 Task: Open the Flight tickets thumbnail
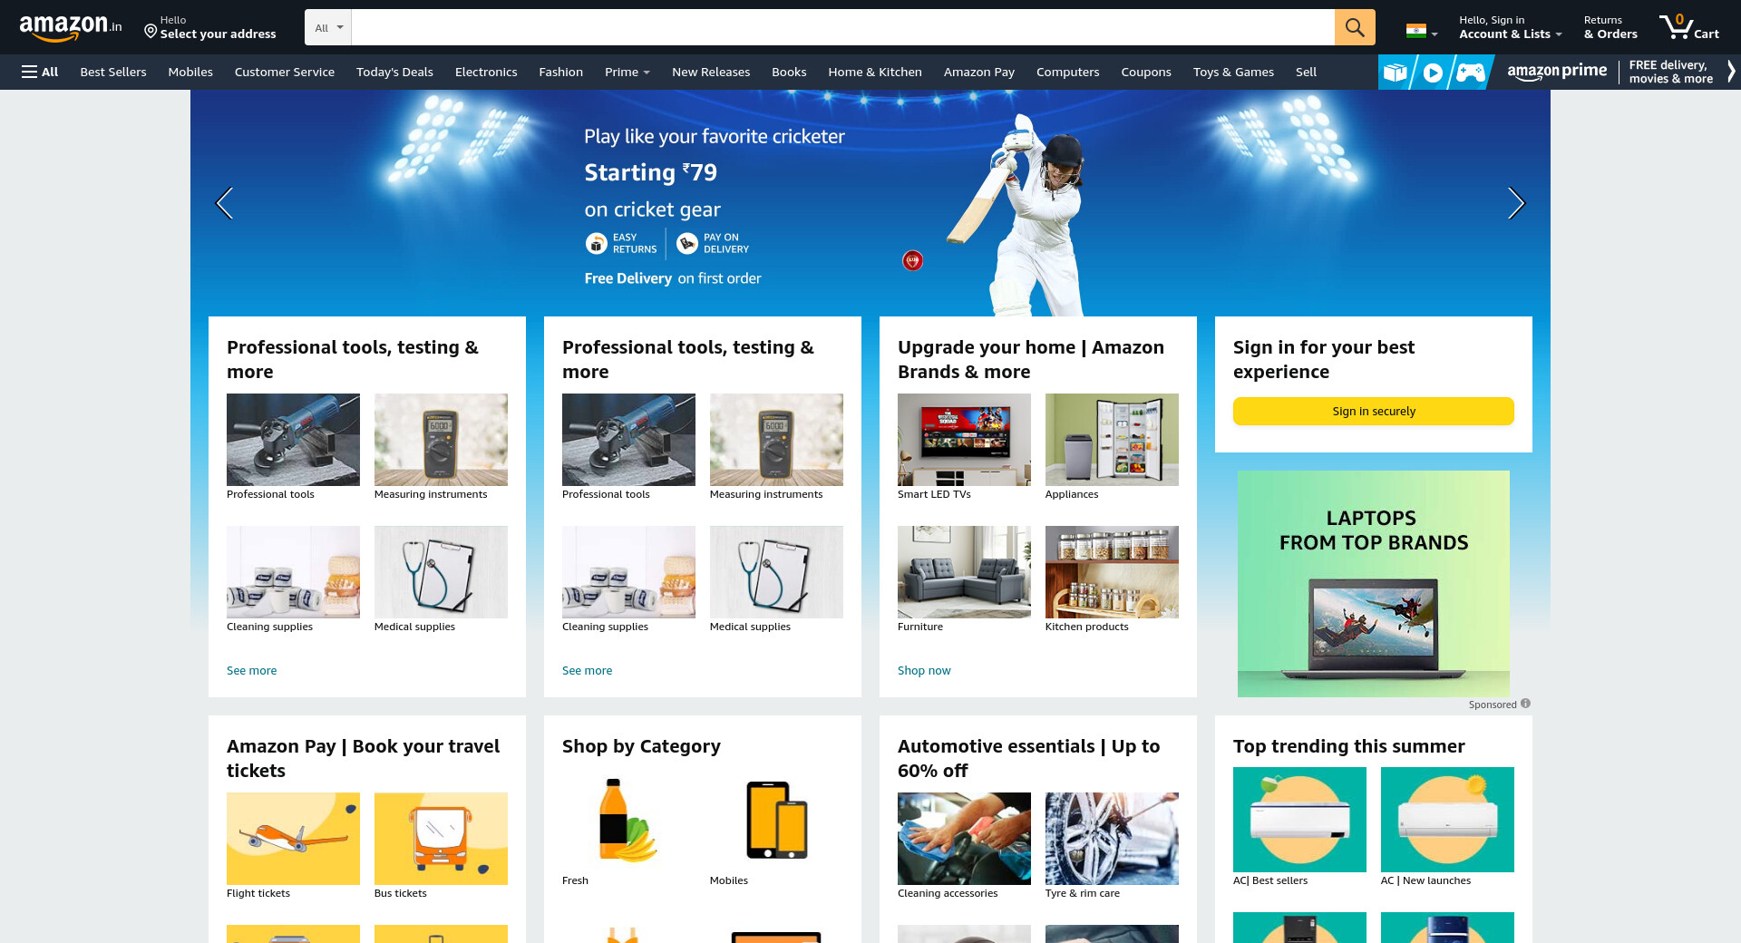tap(293, 839)
